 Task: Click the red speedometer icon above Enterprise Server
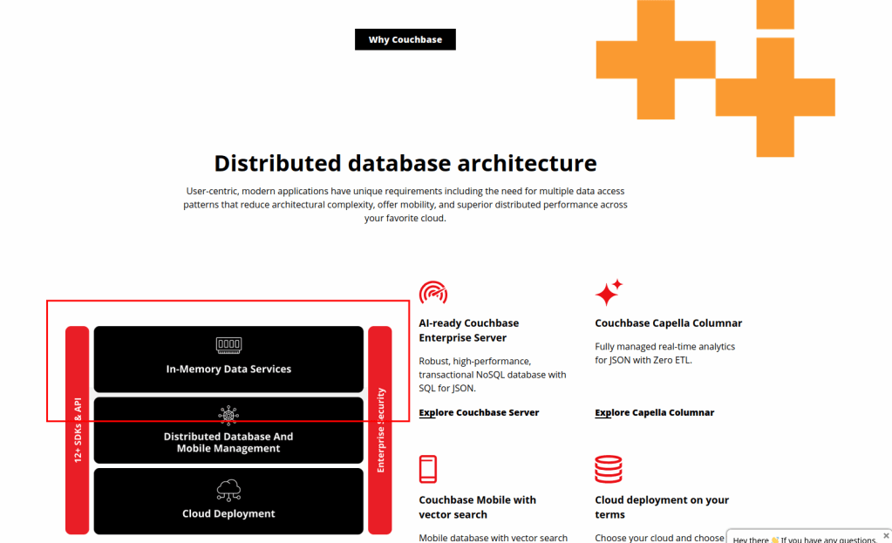click(x=432, y=293)
